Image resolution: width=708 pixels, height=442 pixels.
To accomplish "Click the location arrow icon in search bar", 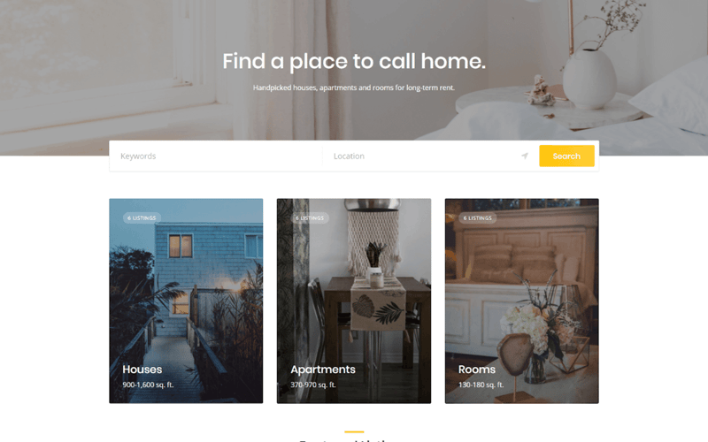I will coord(524,156).
